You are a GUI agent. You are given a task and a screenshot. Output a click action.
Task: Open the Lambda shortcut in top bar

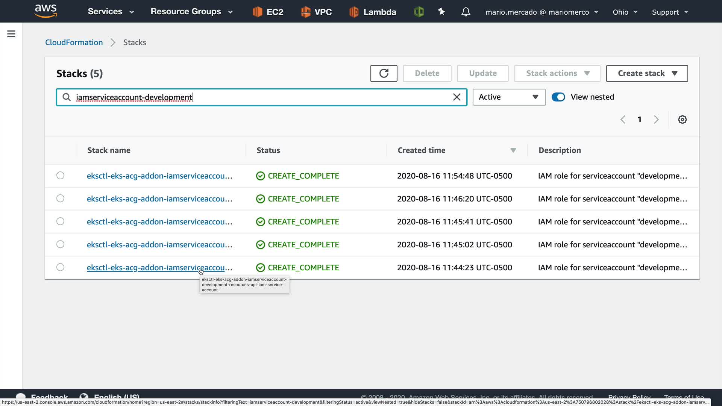pyautogui.click(x=373, y=12)
